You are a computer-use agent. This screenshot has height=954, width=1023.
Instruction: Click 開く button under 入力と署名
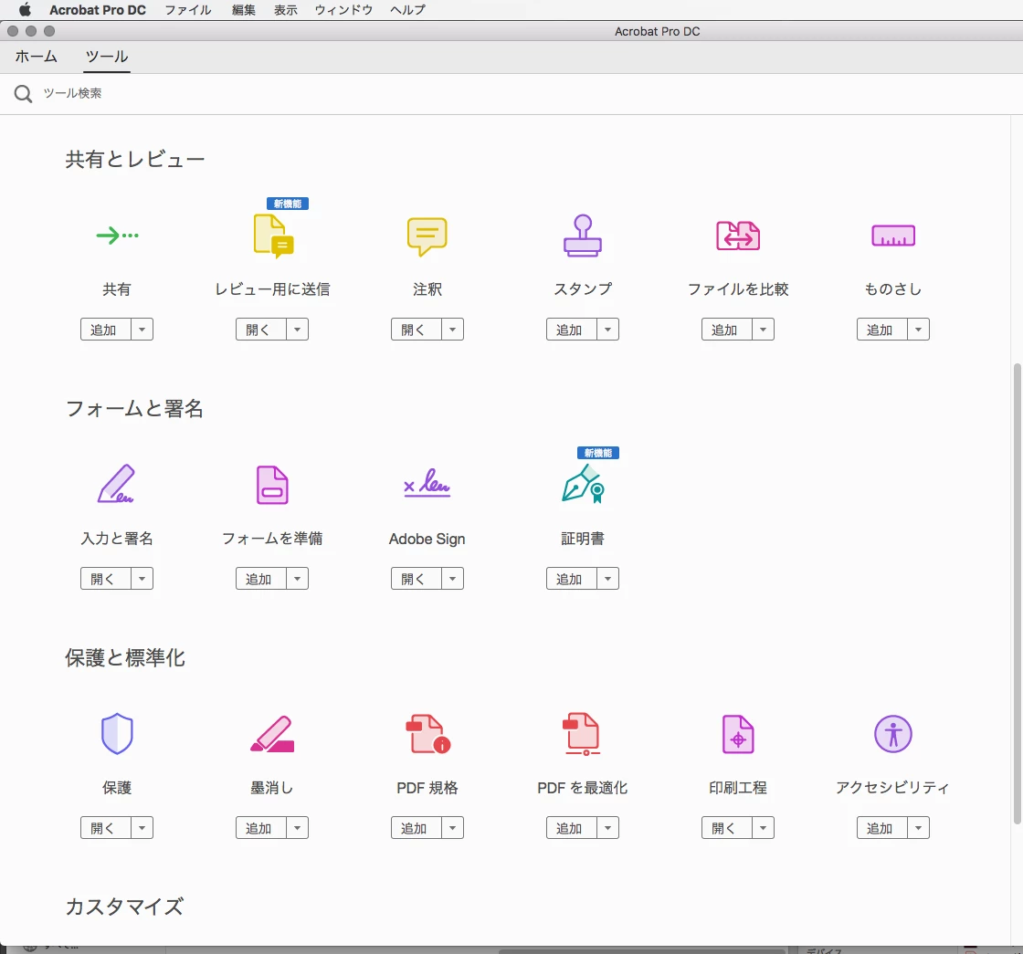point(106,579)
